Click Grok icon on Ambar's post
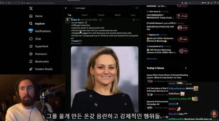Image resolution: width=219 pixels, height=121 pixels. 134,20
